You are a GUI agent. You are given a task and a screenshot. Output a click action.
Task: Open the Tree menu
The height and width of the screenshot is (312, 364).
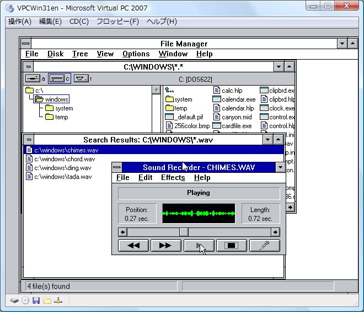tap(80, 54)
